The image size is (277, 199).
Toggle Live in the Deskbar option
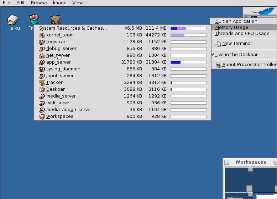coord(236,55)
